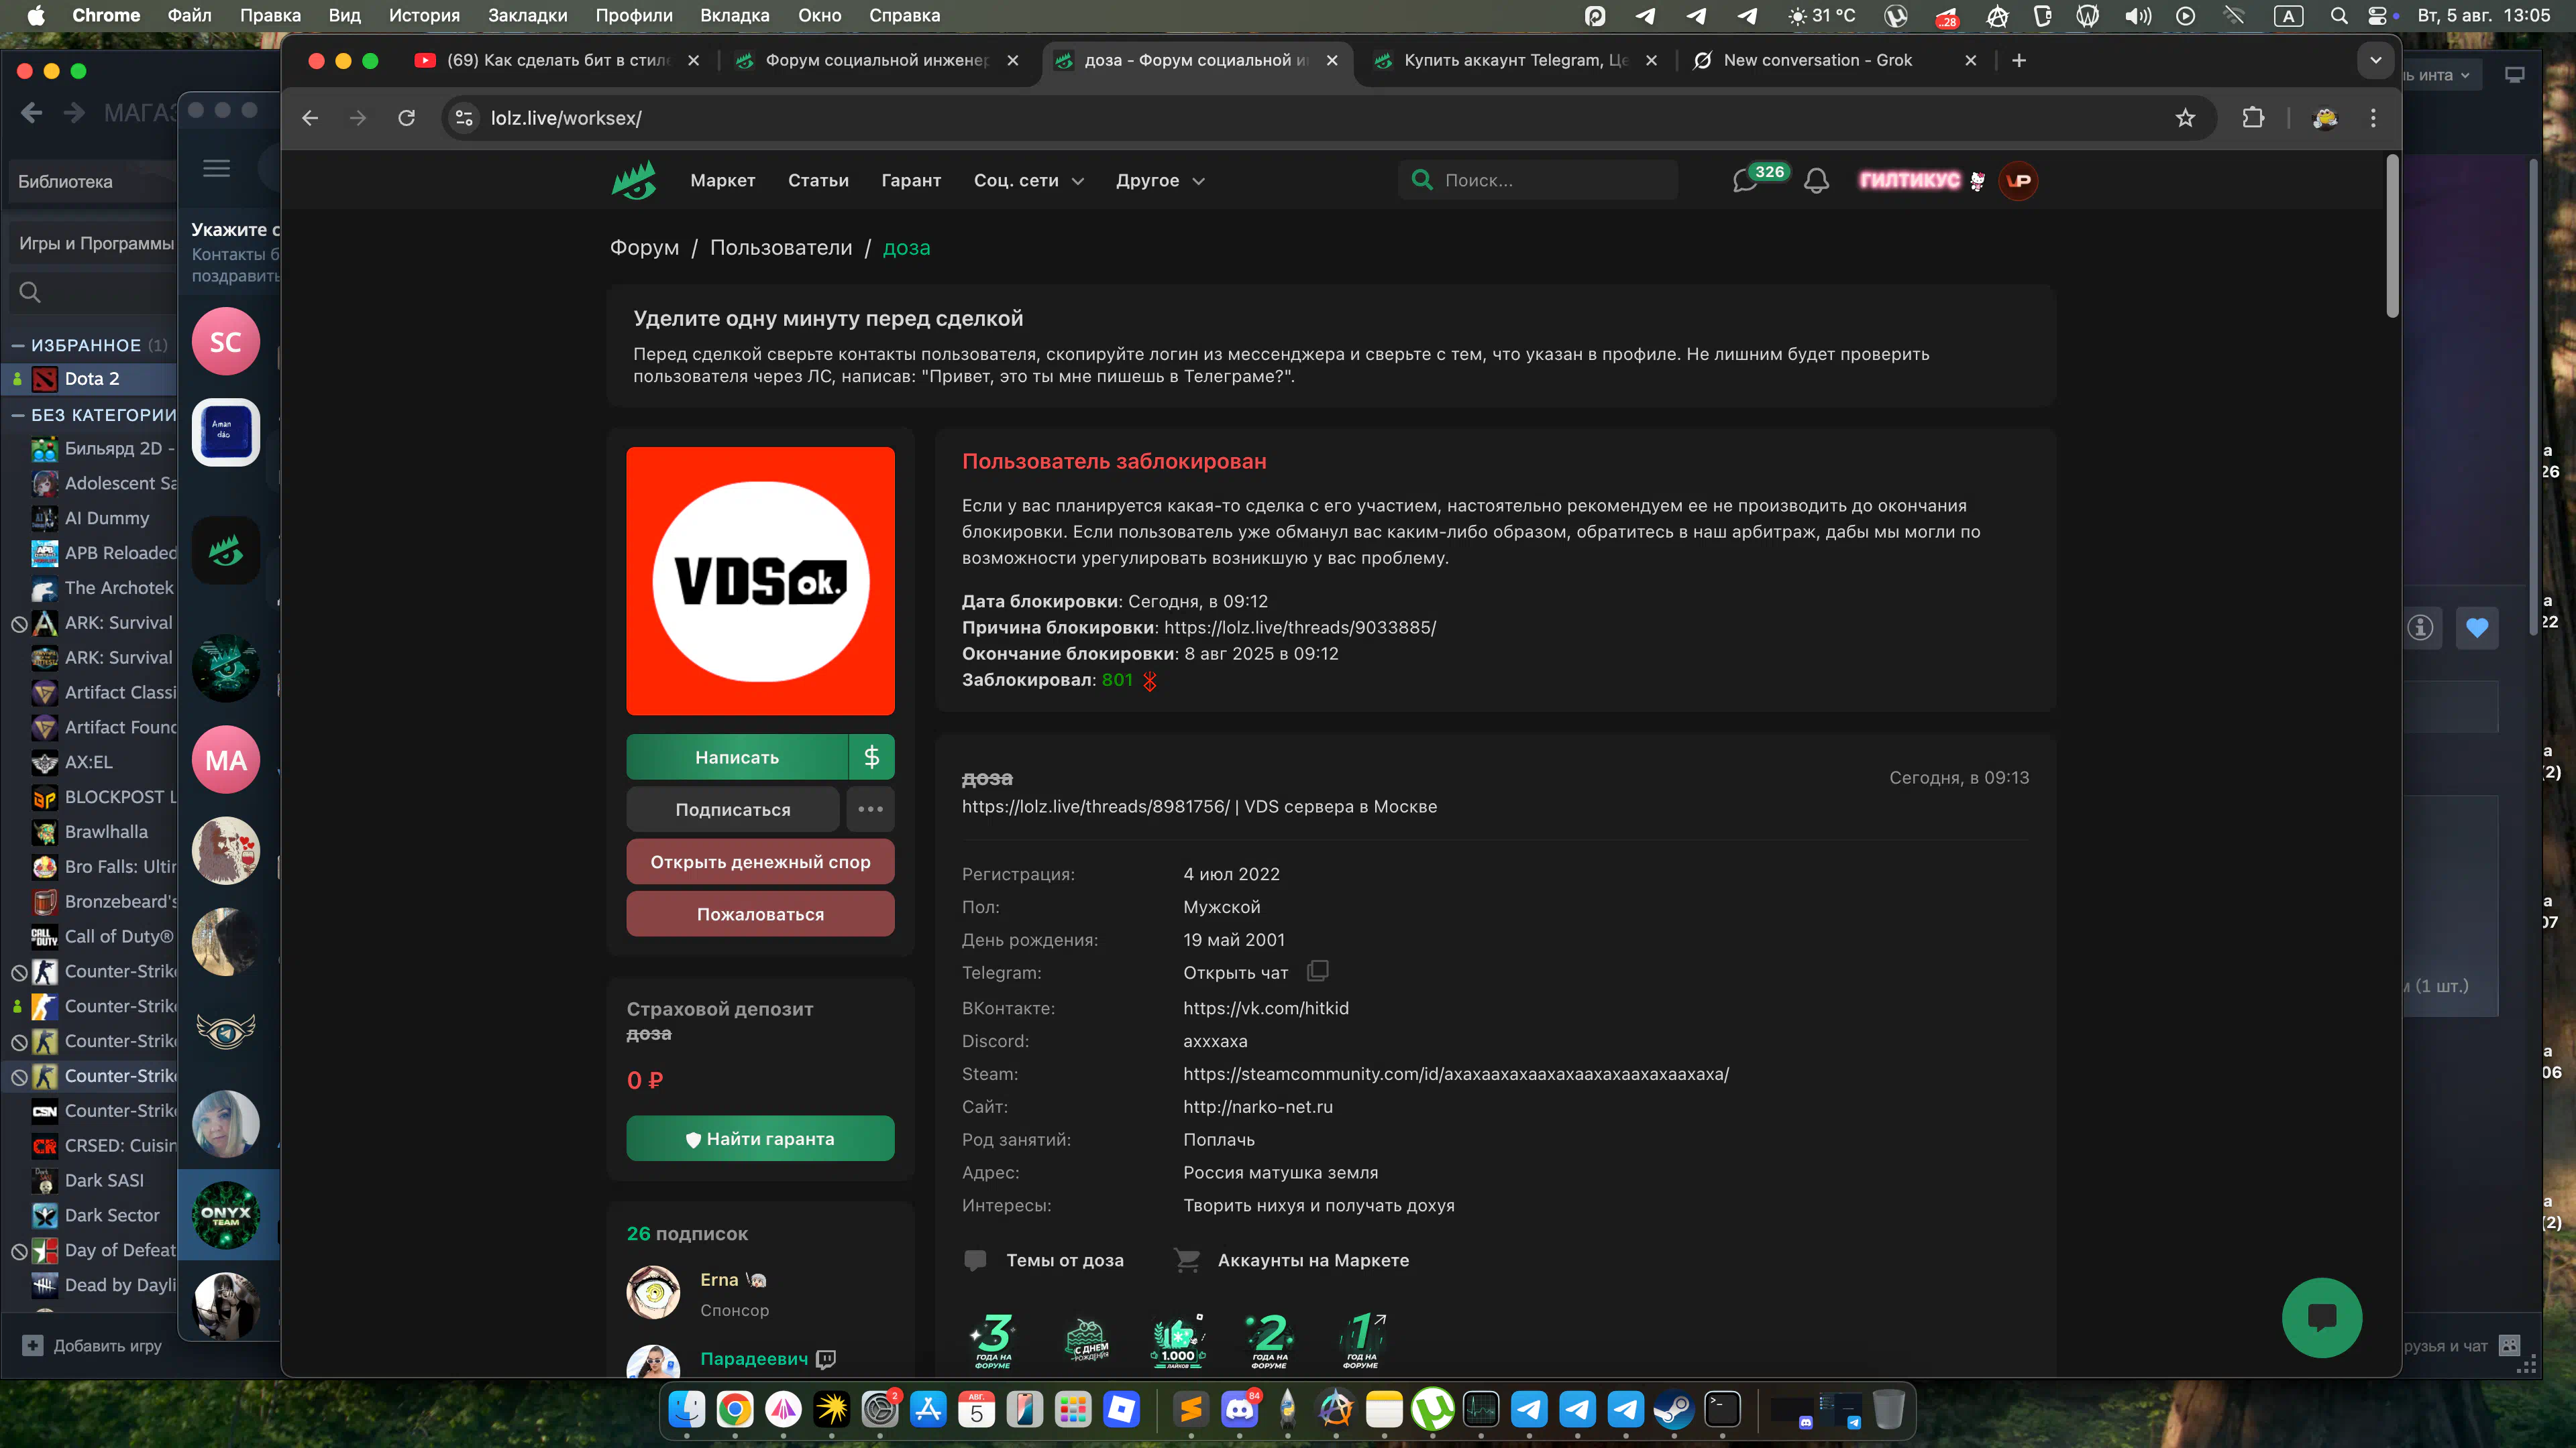Image resolution: width=2576 pixels, height=1448 pixels.
Task: Open the Chrome extensions puzzle icon
Action: 2253,118
